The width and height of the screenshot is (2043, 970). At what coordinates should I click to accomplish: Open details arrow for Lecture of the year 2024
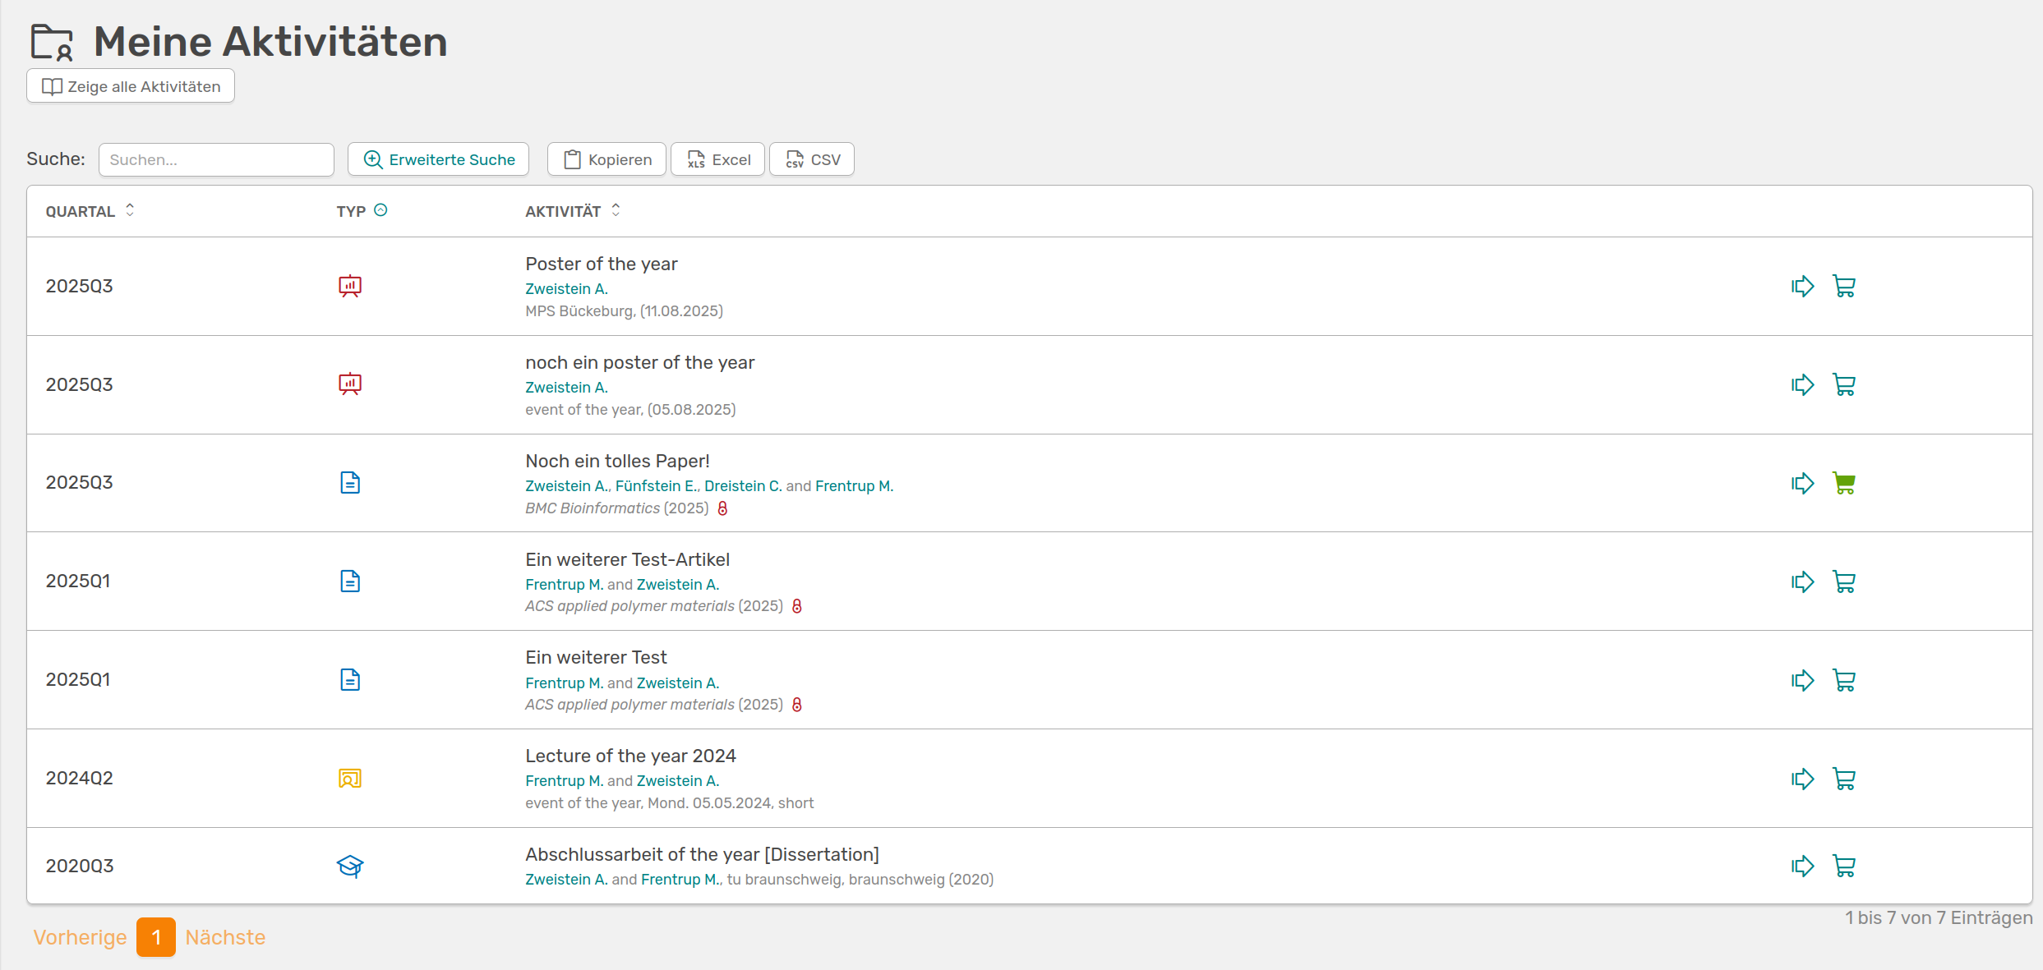(x=1802, y=779)
